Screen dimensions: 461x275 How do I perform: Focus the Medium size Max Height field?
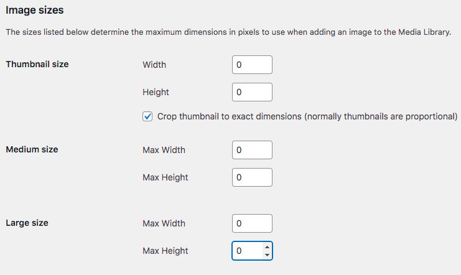[252, 177]
